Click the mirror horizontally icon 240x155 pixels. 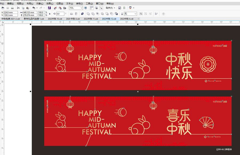(71, 14)
